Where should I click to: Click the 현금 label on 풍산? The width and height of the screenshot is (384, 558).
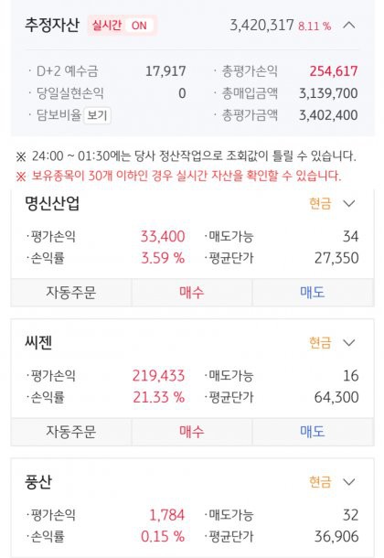coord(320,482)
